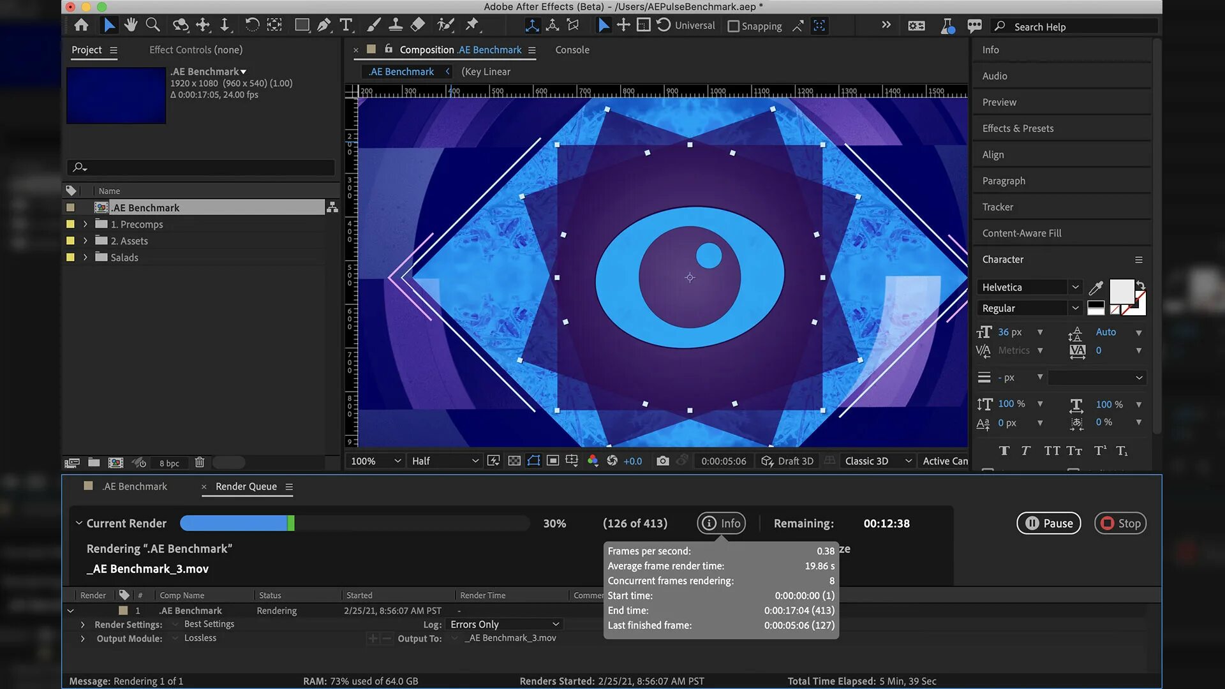Open the Console tab

(x=572, y=50)
